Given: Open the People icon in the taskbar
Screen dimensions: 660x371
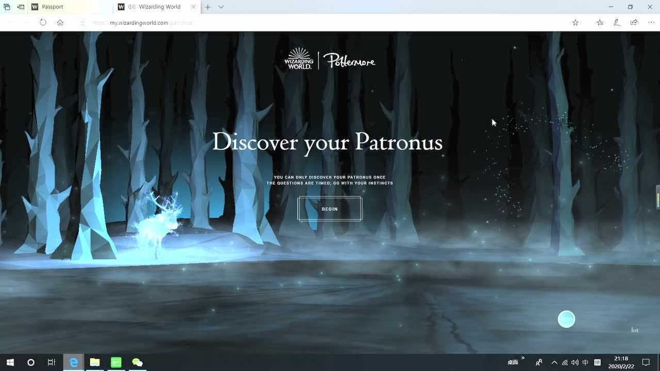Looking at the screenshot, I should 539,362.
